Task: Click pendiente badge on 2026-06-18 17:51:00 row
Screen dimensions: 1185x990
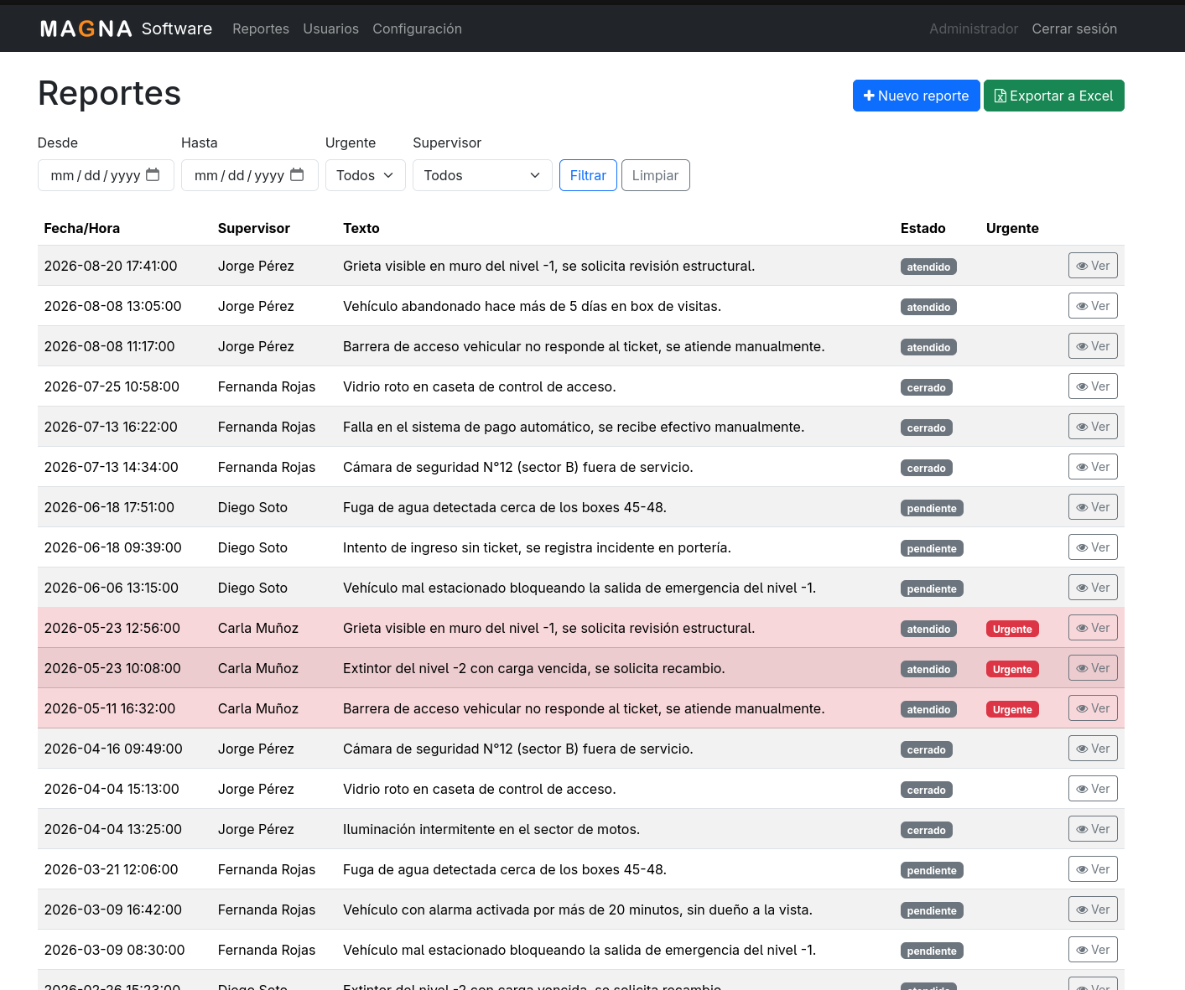Action: point(932,508)
